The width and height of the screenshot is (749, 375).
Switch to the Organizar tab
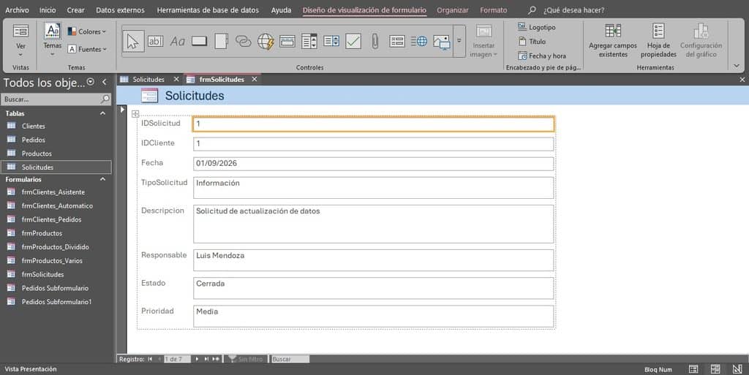pyautogui.click(x=452, y=10)
